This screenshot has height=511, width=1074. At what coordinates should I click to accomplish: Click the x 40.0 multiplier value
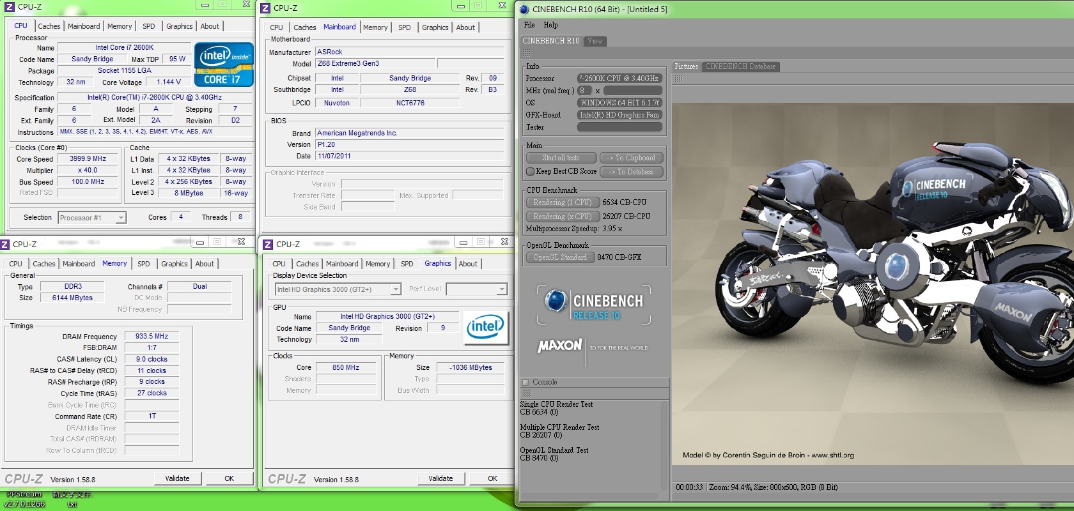[88, 171]
